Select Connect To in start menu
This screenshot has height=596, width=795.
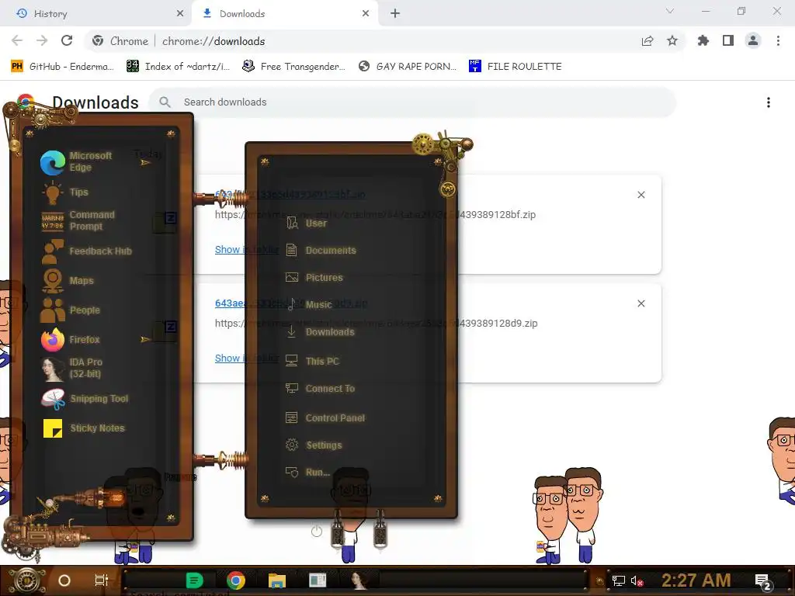(321, 388)
